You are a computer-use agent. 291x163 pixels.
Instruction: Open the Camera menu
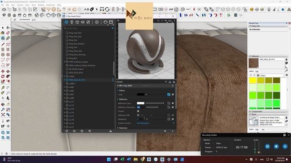pos(20,5)
